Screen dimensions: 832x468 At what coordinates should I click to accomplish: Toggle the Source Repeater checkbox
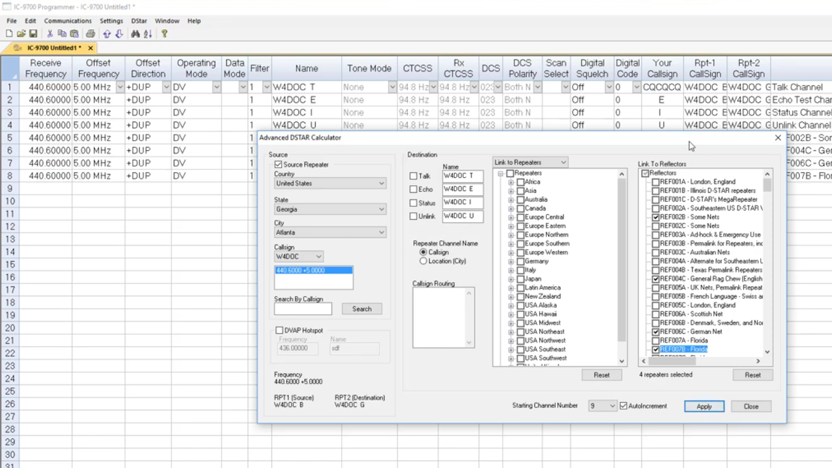tap(278, 164)
